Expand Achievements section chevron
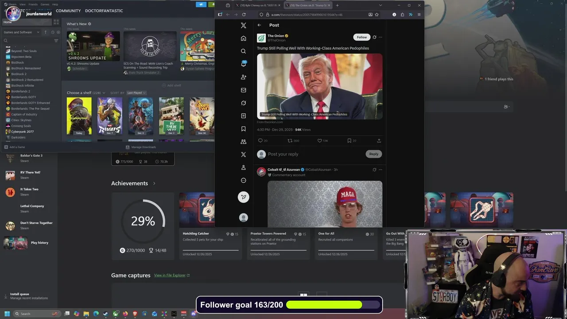This screenshot has width=567, height=319. [x=154, y=183]
